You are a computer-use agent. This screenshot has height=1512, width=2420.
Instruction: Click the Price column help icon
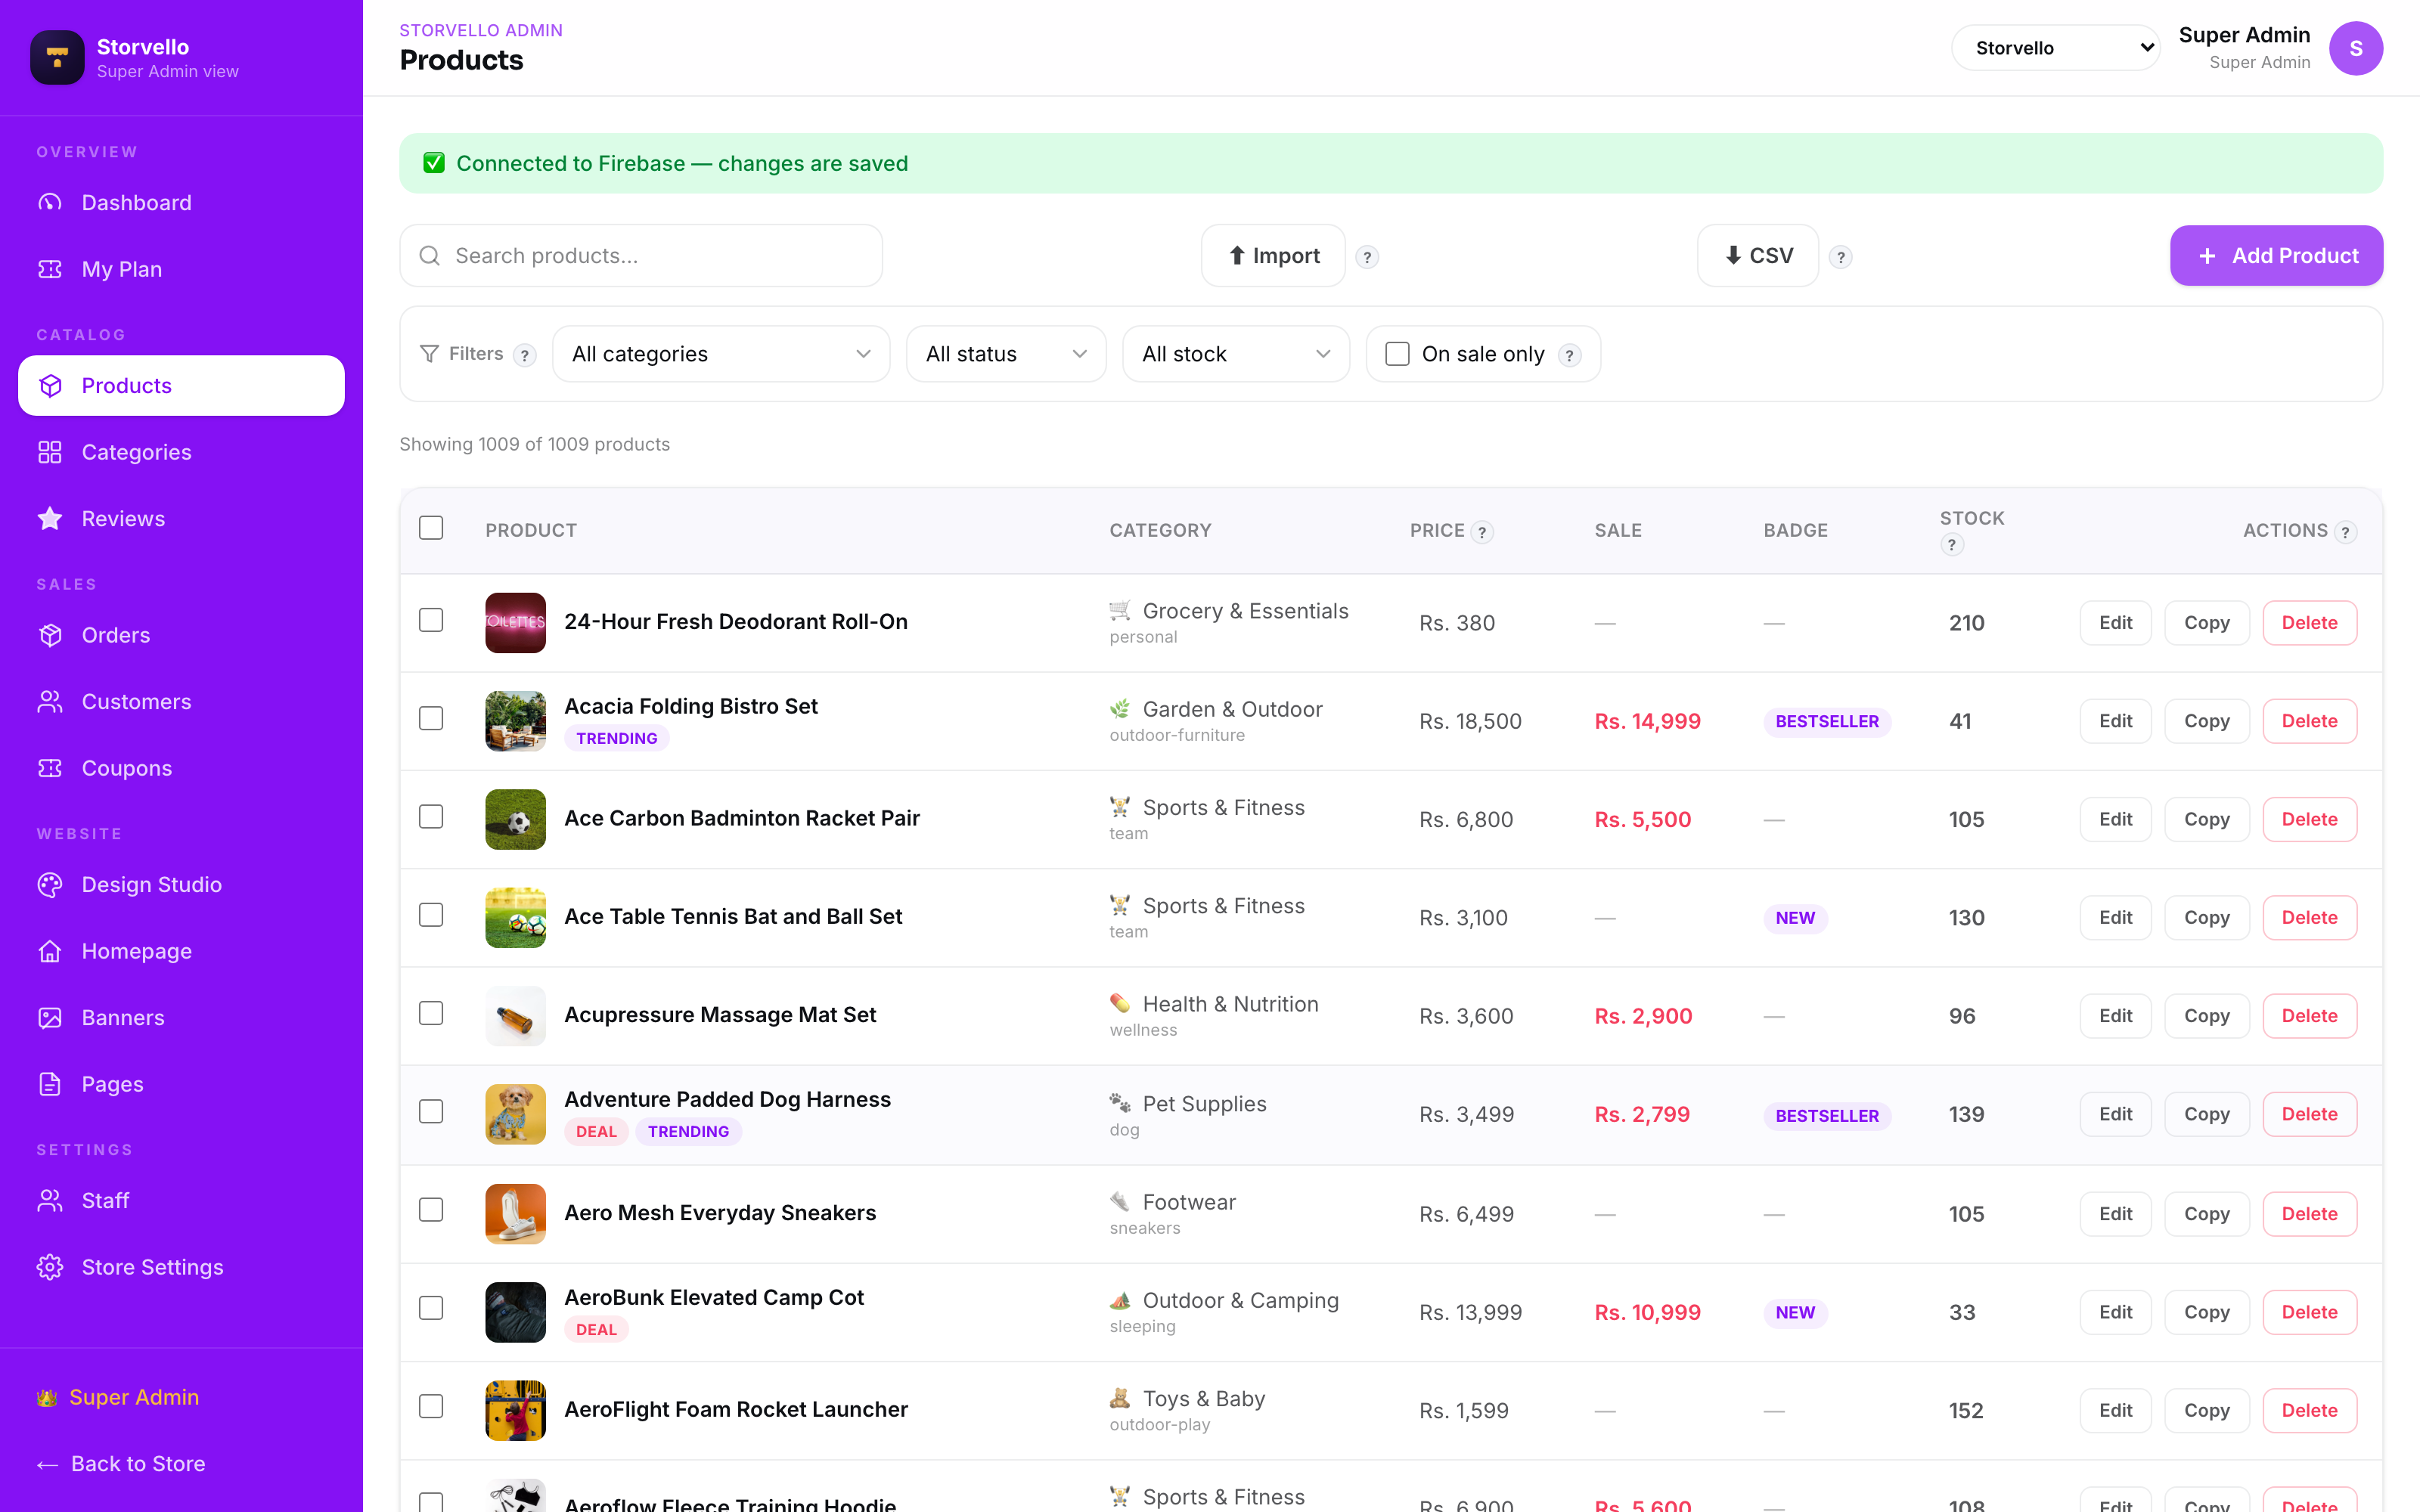tap(1482, 532)
